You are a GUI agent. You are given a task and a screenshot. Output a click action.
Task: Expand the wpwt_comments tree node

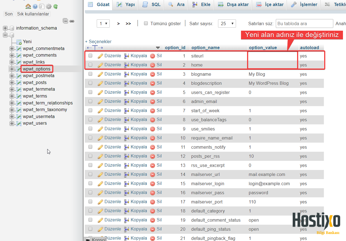pos(12,55)
